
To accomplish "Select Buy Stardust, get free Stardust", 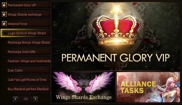I will coord(27,89).
